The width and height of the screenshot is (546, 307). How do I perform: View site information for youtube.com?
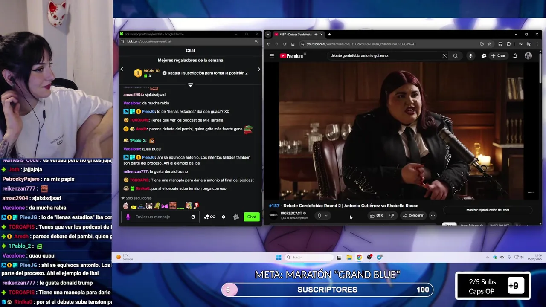tap(302, 44)
